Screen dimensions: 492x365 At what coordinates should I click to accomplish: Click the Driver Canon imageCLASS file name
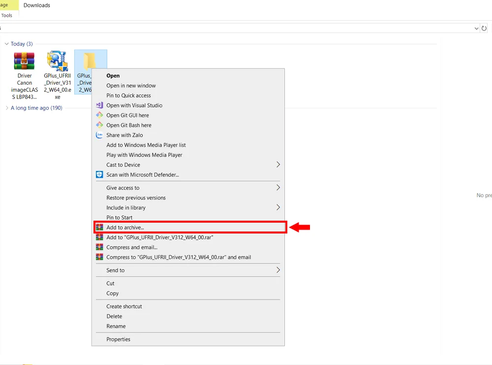pos(25,86)
